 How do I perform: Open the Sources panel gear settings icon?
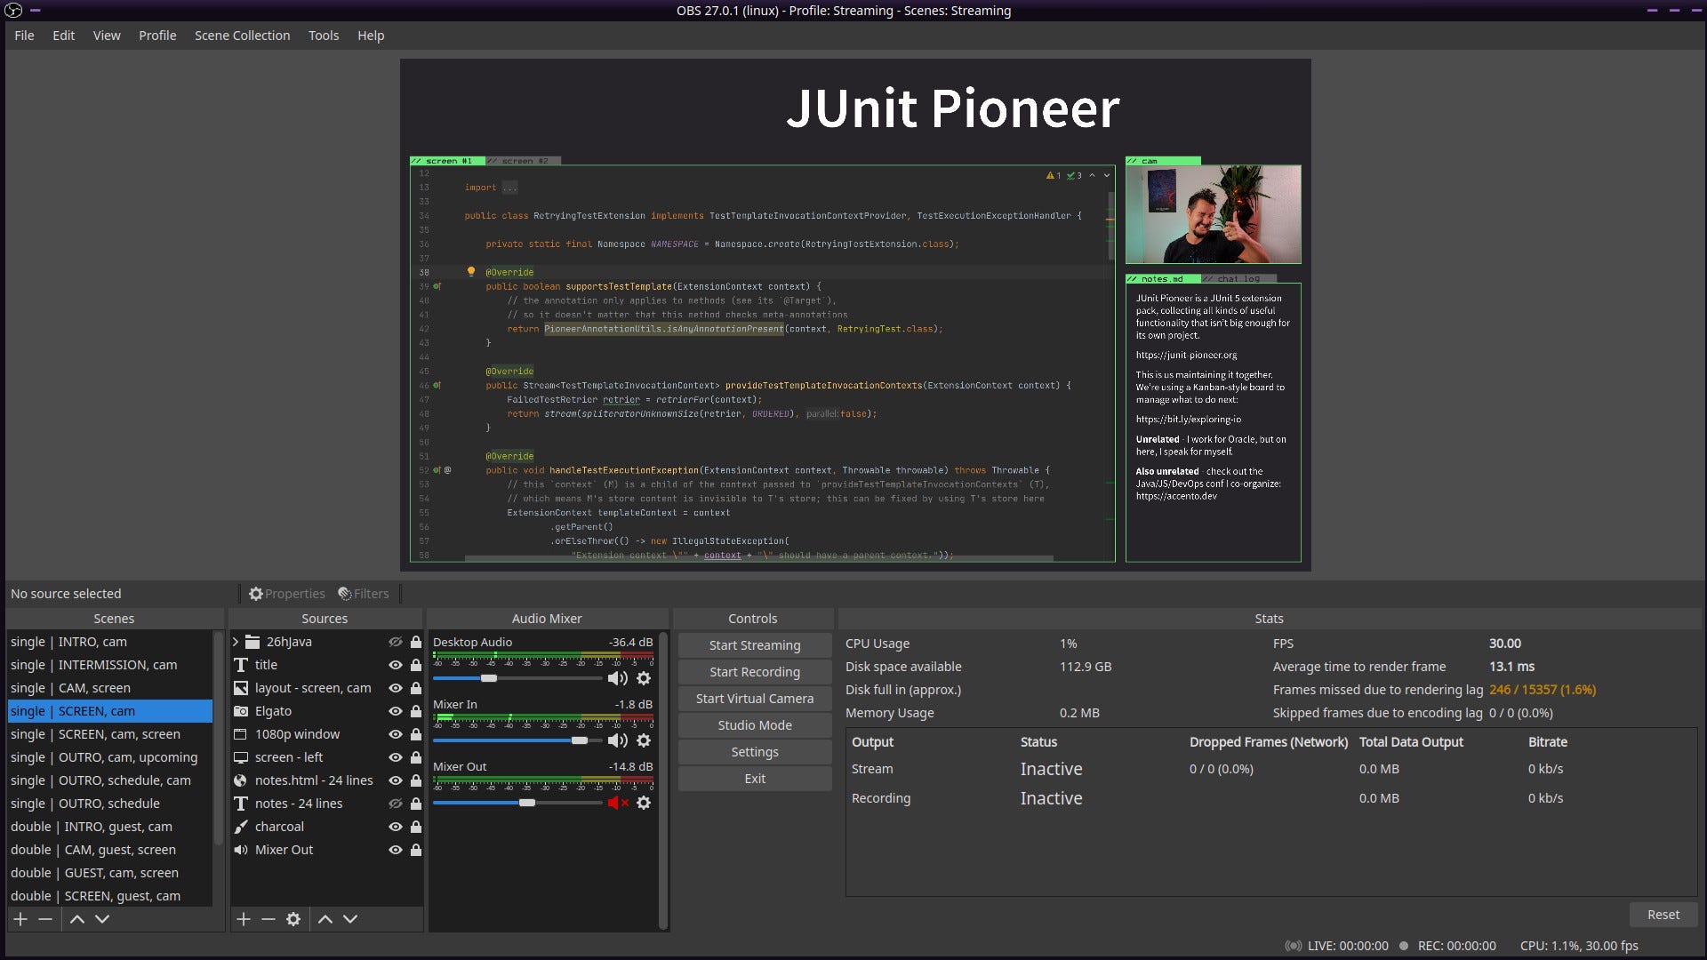pos(293,919)
